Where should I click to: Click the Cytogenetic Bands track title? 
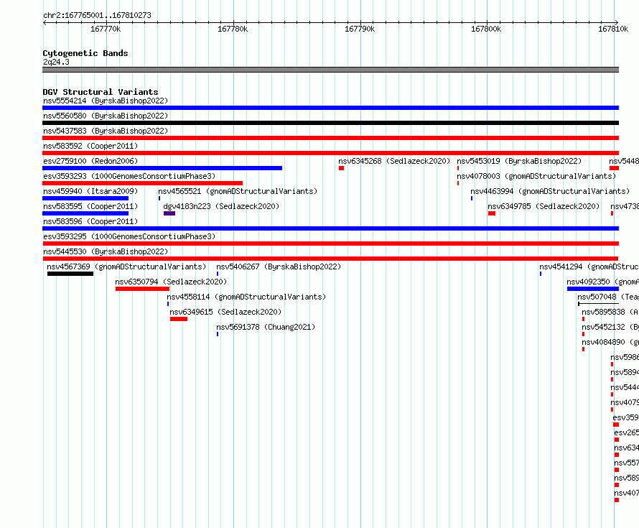click(85, 53)
